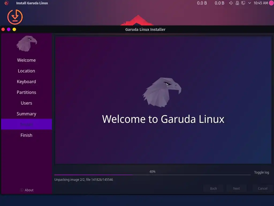Click the purple window button in title bar

9,30
